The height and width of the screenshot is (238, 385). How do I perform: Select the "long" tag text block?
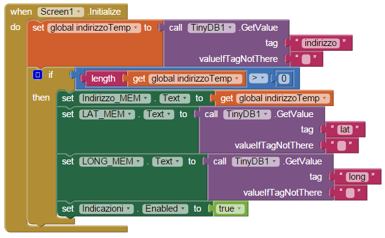pos(357,177)
